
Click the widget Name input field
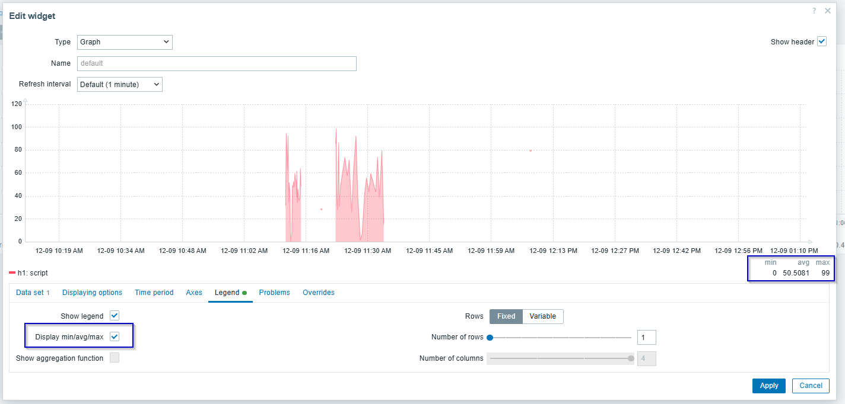pos(217,63)
